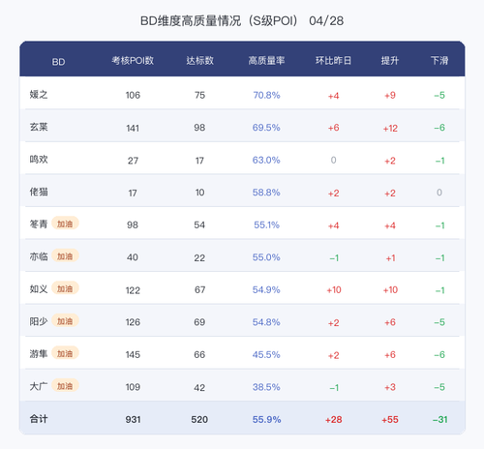Select the BD name 媛之
484x449 pixels.
pyautogui.click(x=39, y=95)
